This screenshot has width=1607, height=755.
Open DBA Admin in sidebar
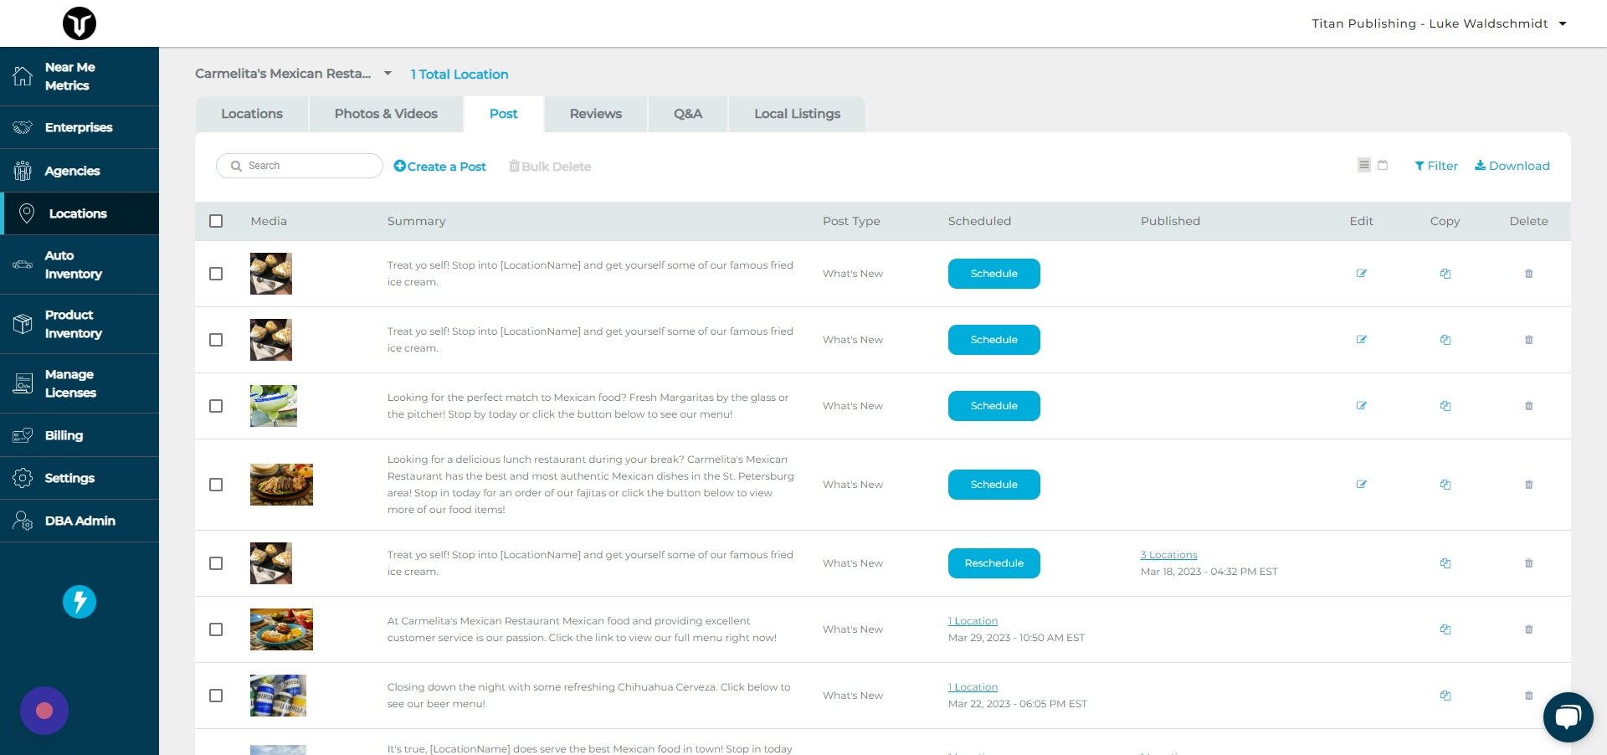[80, 521]
